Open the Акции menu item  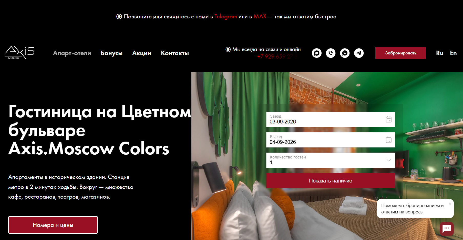(142, 53)
